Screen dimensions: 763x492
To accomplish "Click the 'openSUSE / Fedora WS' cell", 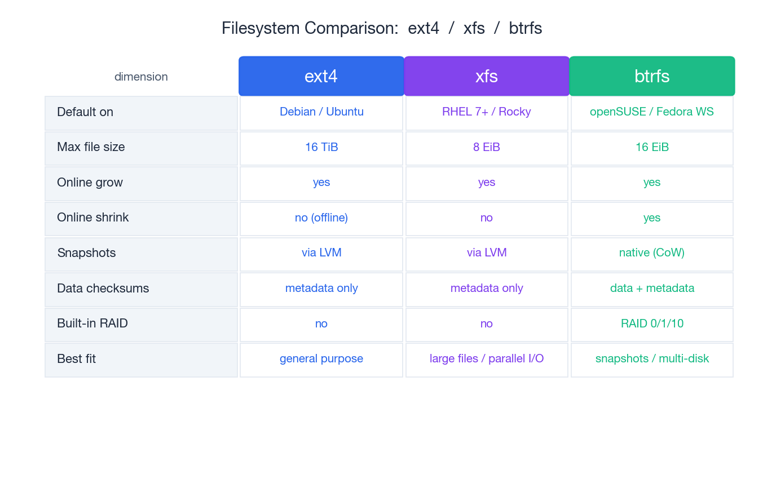I will pos(651,112).
